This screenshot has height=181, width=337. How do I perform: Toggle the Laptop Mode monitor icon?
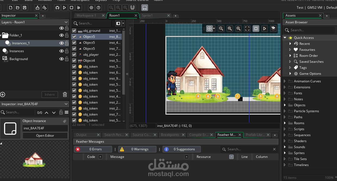(145, 8)
